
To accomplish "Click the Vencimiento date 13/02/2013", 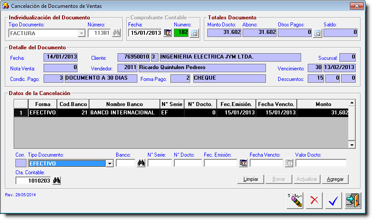I will coord(339,68).
